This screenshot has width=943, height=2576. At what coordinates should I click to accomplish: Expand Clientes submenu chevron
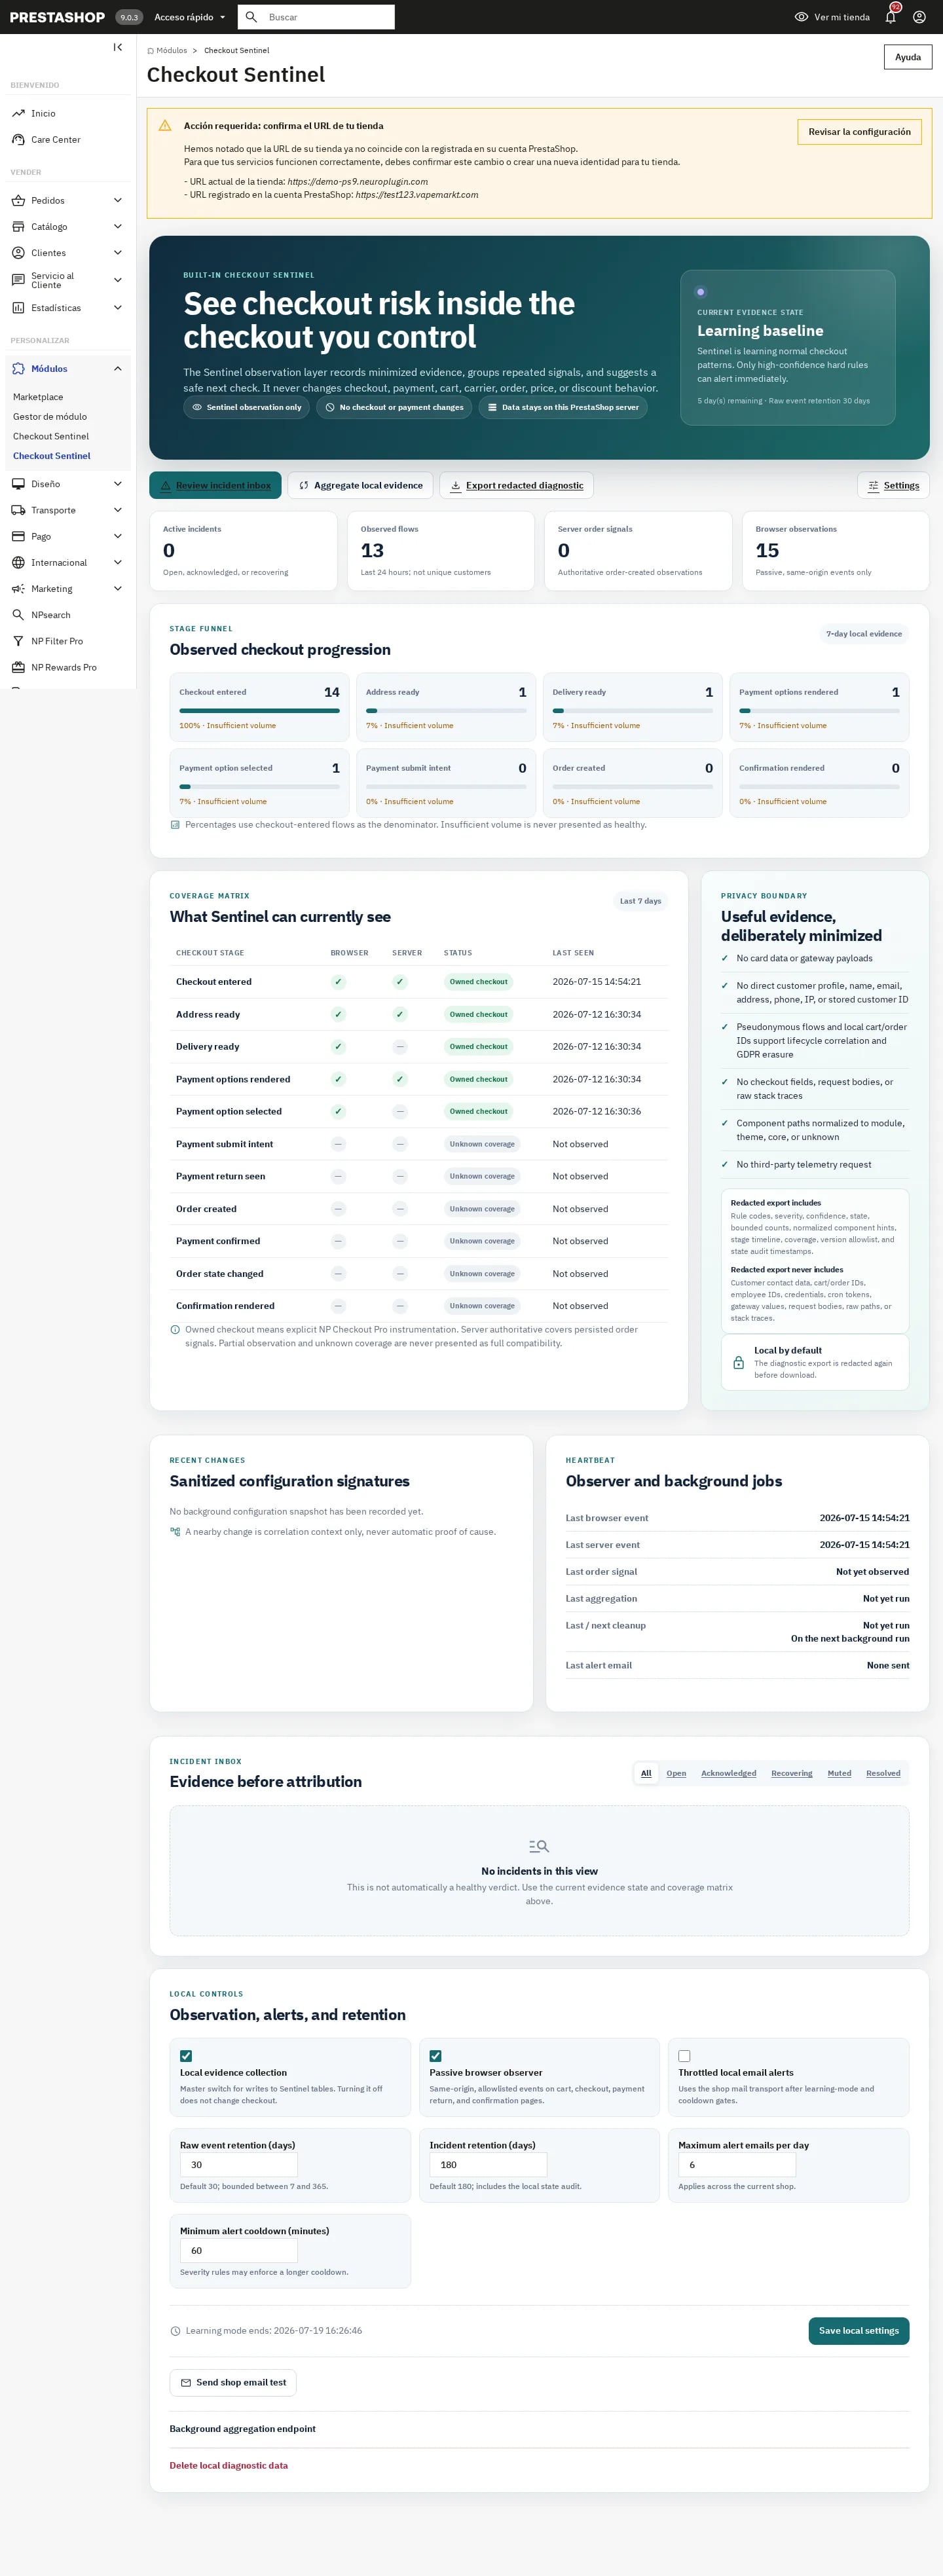tap(117, 253)
